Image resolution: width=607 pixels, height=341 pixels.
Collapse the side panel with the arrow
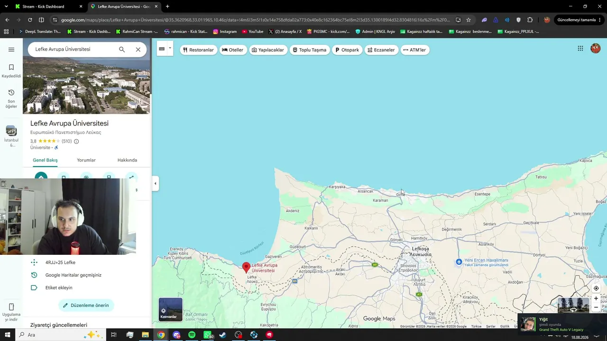[x=155, y=183]
